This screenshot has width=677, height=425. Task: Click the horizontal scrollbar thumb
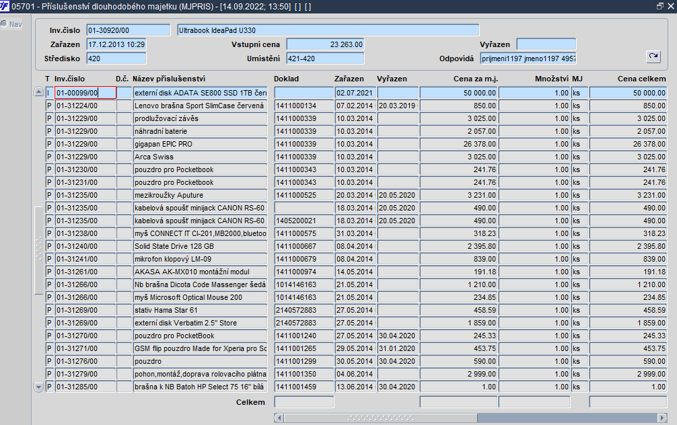point(376,418)
